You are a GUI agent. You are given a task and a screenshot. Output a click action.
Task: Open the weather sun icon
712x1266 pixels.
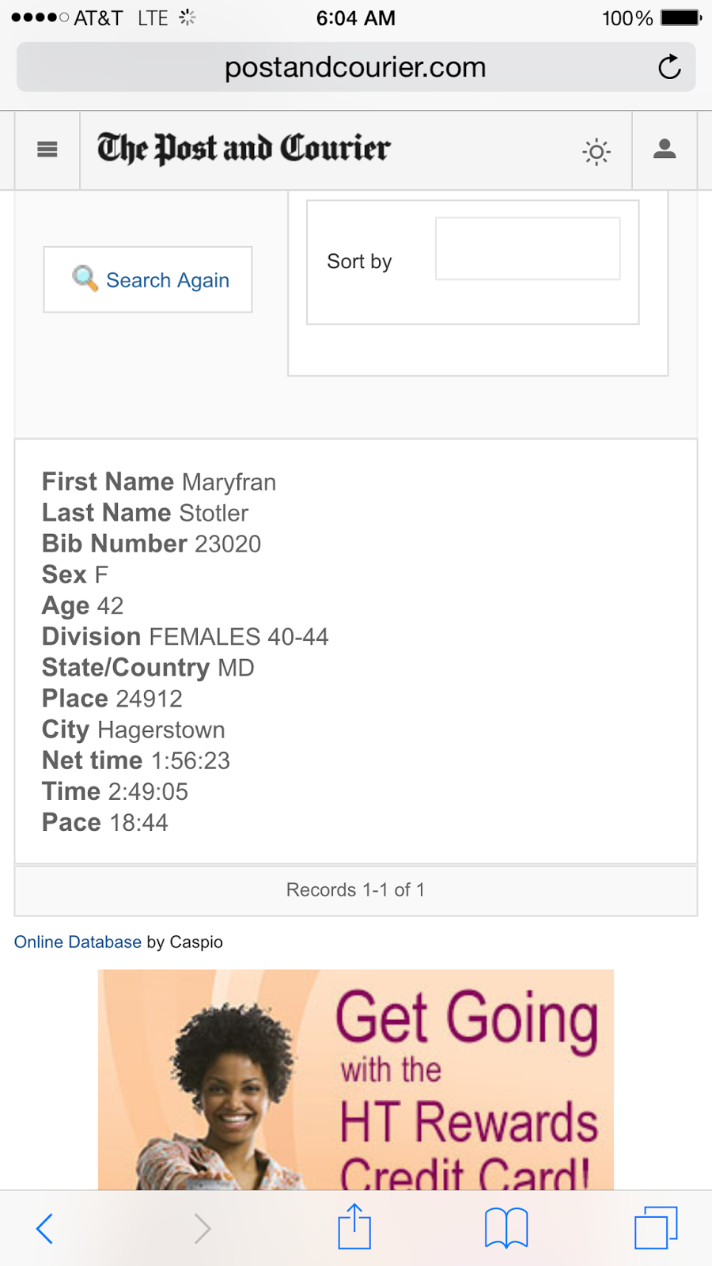coord(596,151)
